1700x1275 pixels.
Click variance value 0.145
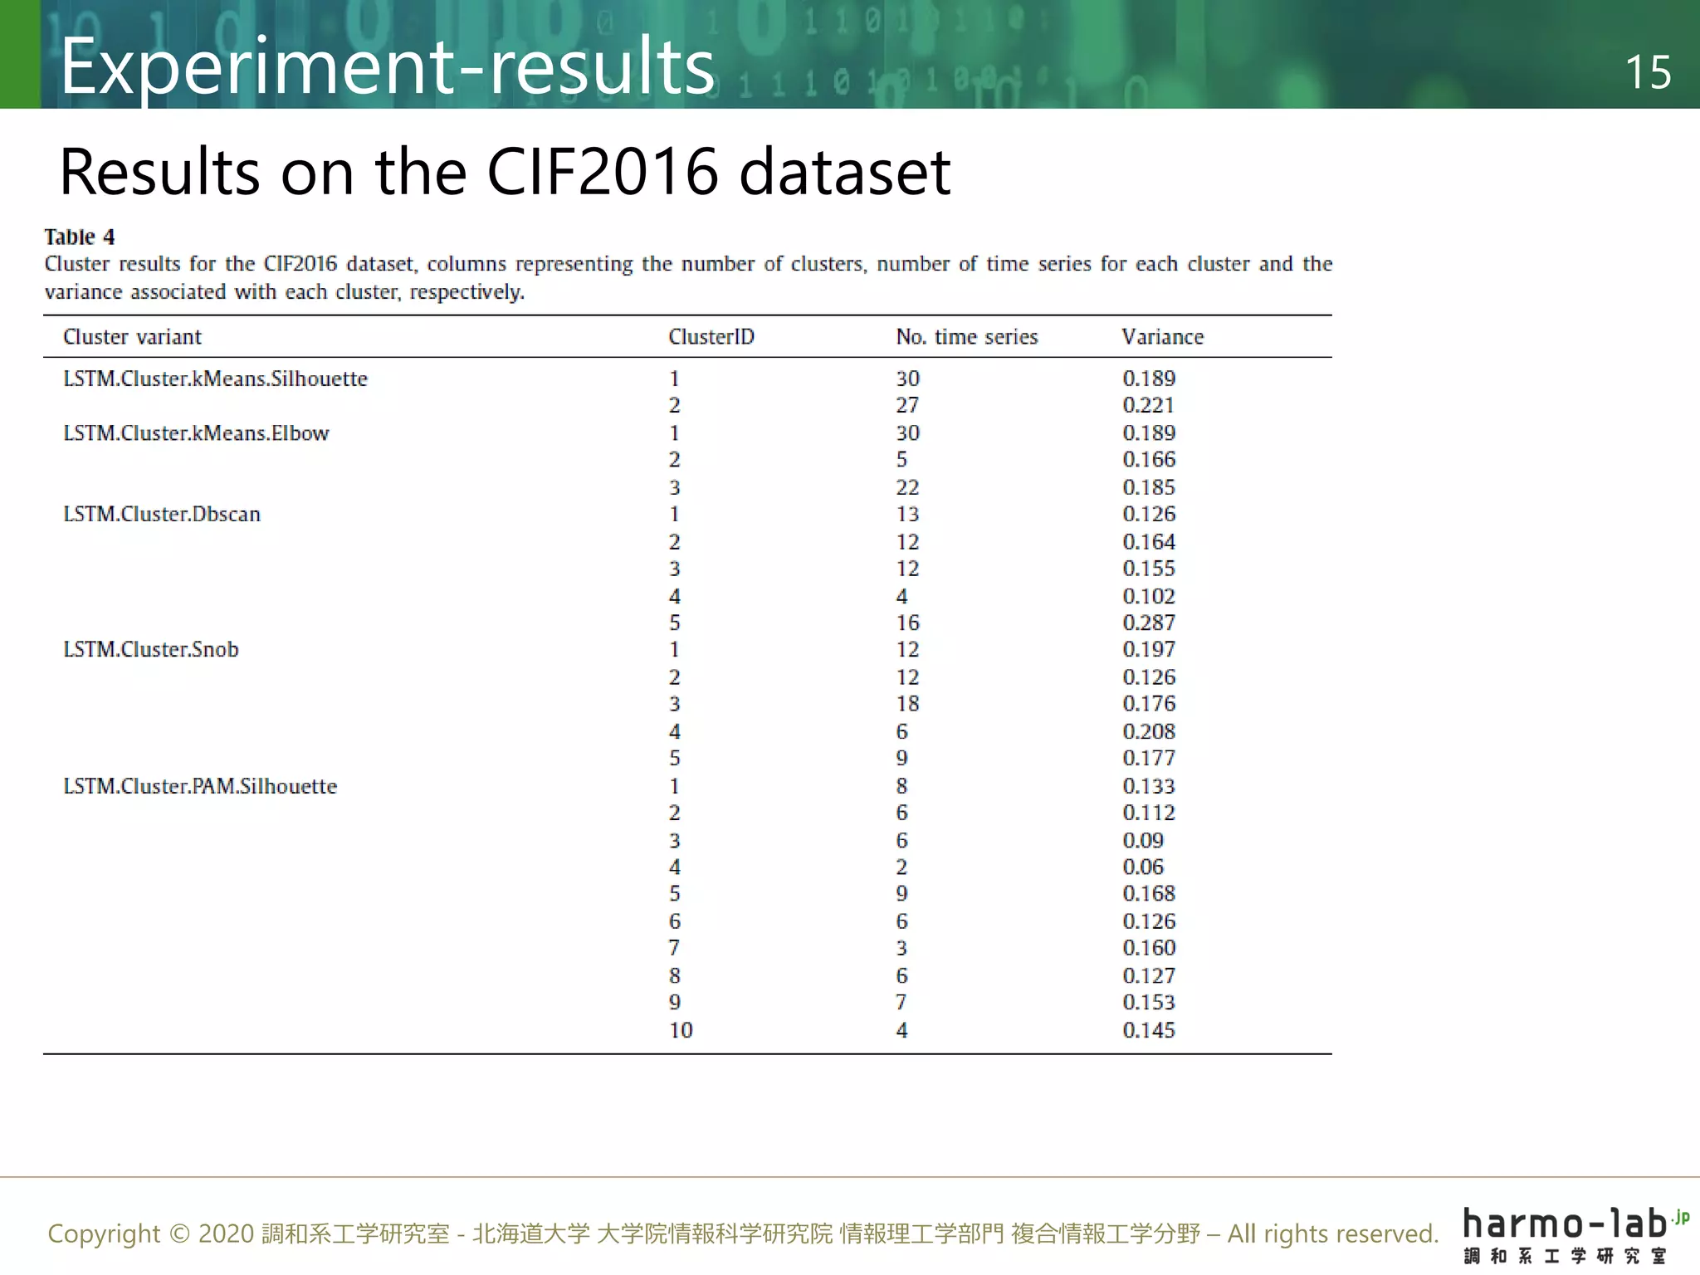[1149, 1030]
